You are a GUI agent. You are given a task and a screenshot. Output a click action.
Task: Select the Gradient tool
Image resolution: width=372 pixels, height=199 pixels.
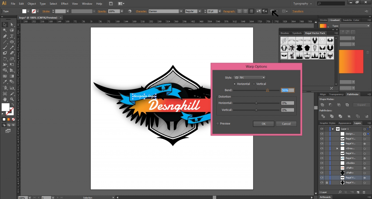coord(12,76)
